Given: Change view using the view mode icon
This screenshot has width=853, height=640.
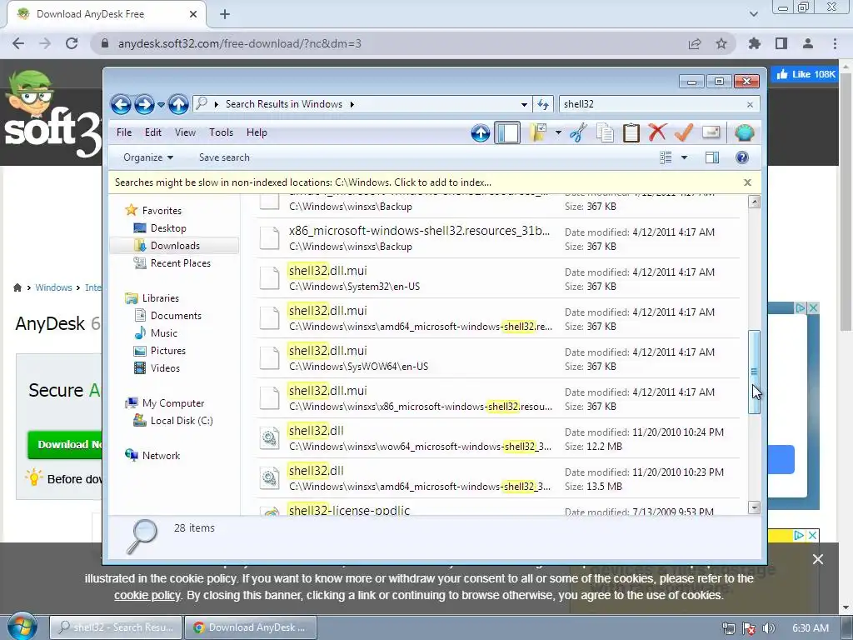Looking at the screenshot, I should (x=666, y=157).
